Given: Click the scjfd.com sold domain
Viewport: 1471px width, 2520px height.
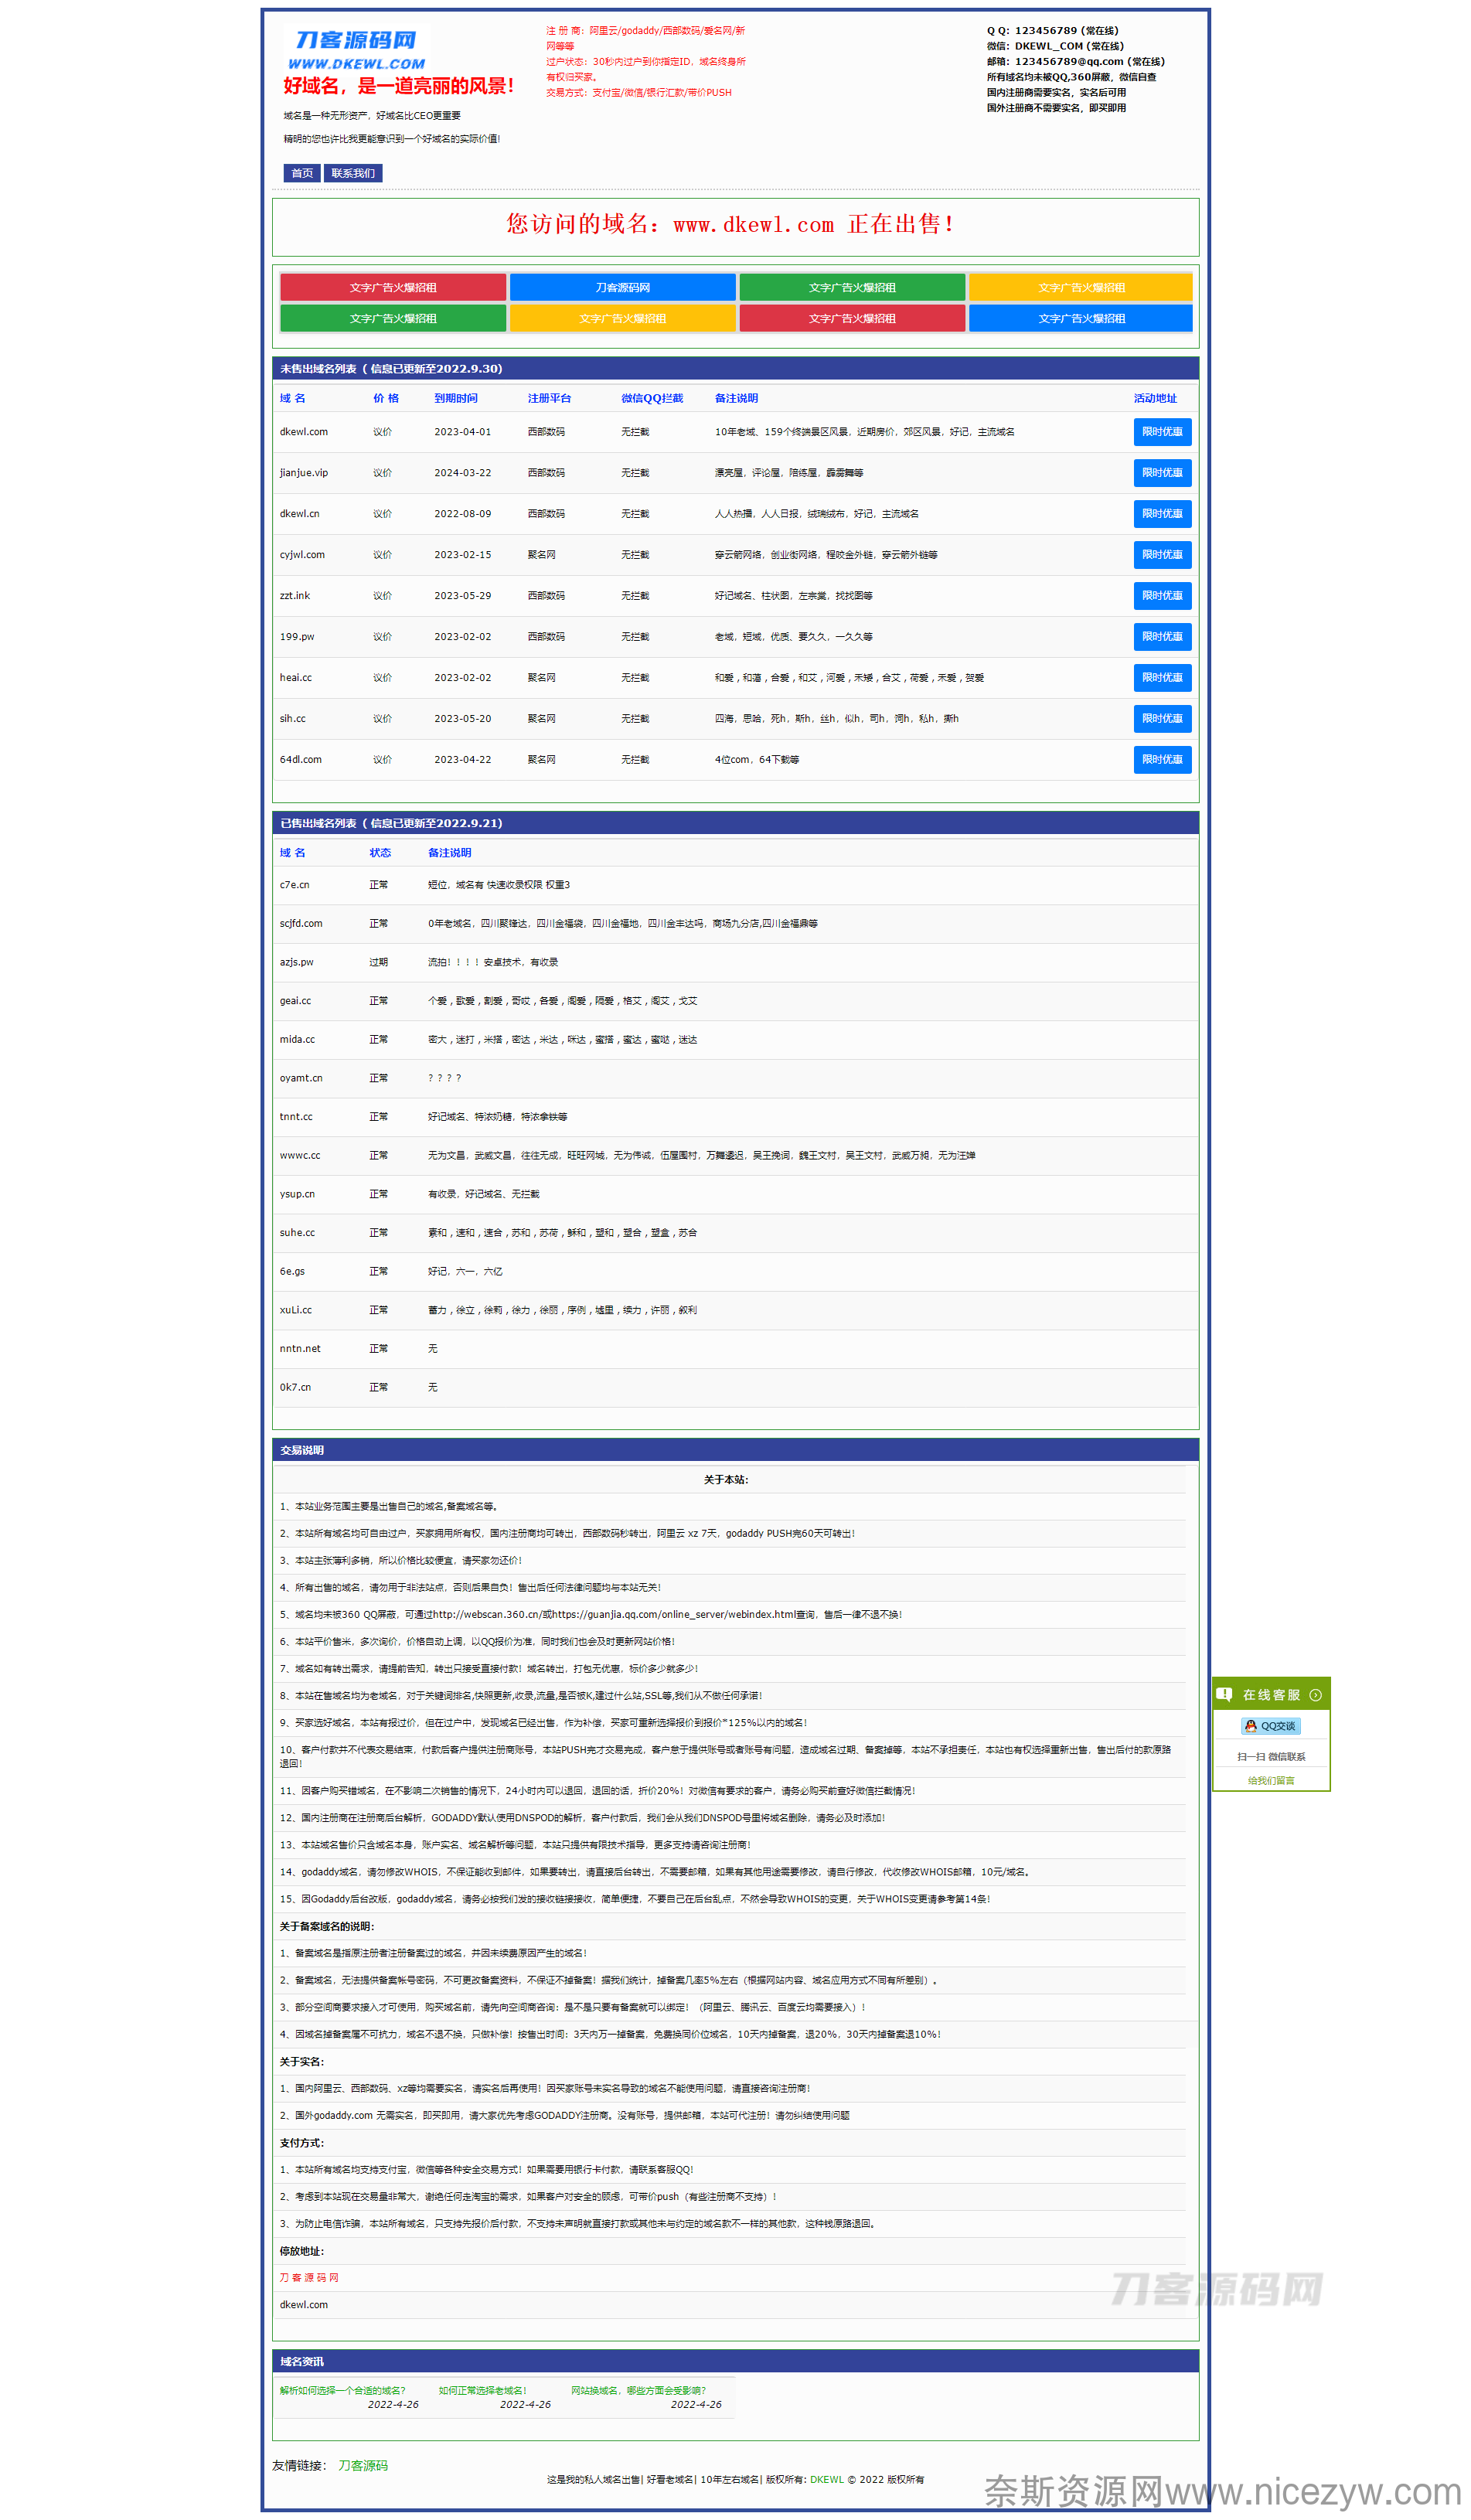Looking at the screenshot, I should pyautogui.click(x=301, y=924).
